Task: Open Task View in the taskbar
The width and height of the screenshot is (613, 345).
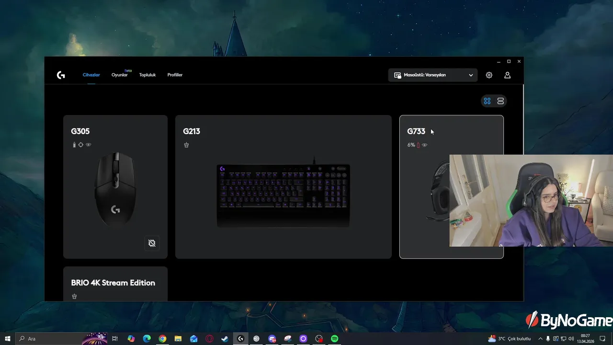Action: (115, 339)
